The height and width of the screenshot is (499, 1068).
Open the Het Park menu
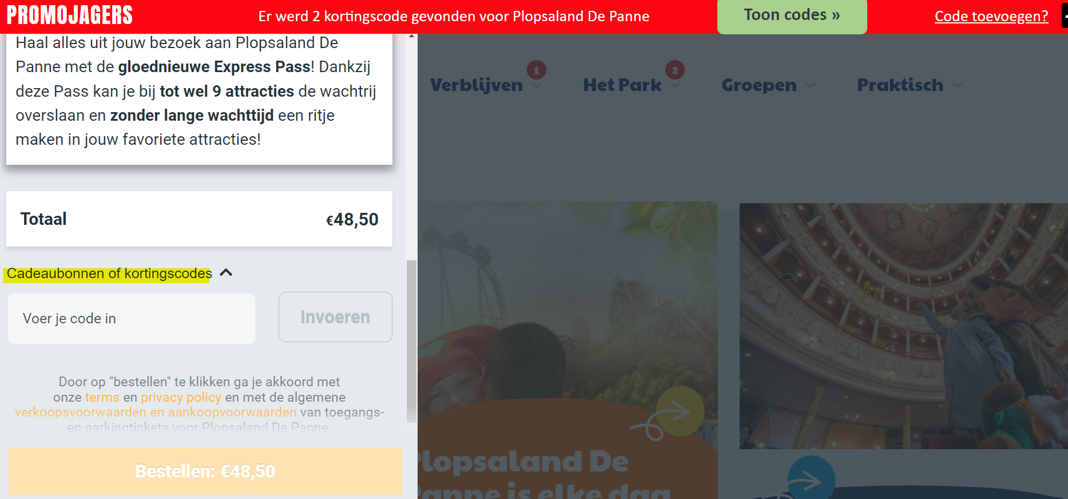point(622,85)
